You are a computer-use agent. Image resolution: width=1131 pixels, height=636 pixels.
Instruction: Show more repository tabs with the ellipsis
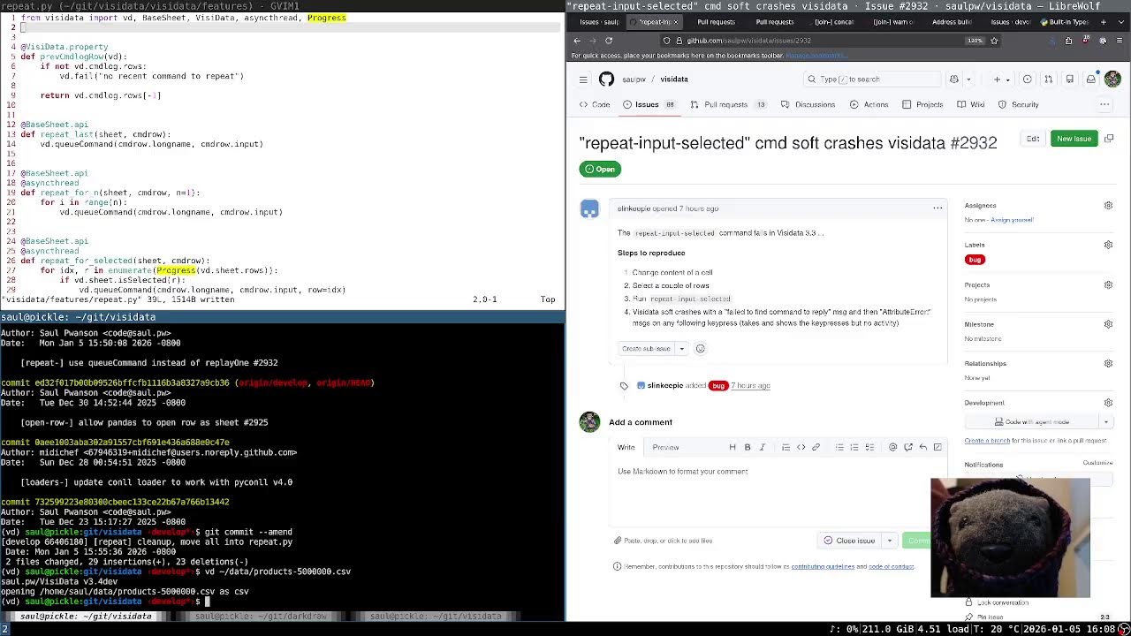pyautogui.click(x=1104, y=104)
